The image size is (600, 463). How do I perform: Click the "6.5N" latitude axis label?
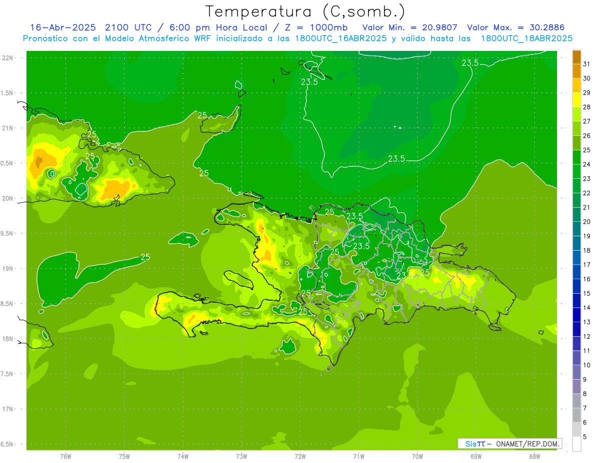click(x=7, y=444)
